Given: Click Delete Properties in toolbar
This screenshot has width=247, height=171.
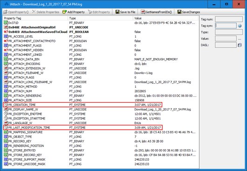Looking at the screenshot, I should (x=46, y=12).
